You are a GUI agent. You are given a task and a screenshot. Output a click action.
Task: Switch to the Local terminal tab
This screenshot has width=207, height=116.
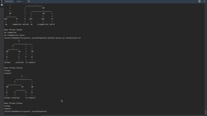[x=19, y=1]
